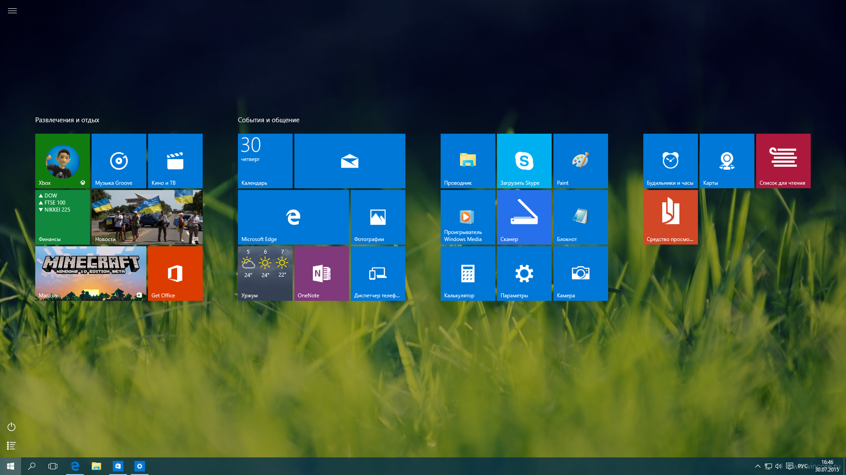Image resolution: width=846 pixels, height=475 pixels.
Task: Click taskbar search icon
Action: (33, 466)
